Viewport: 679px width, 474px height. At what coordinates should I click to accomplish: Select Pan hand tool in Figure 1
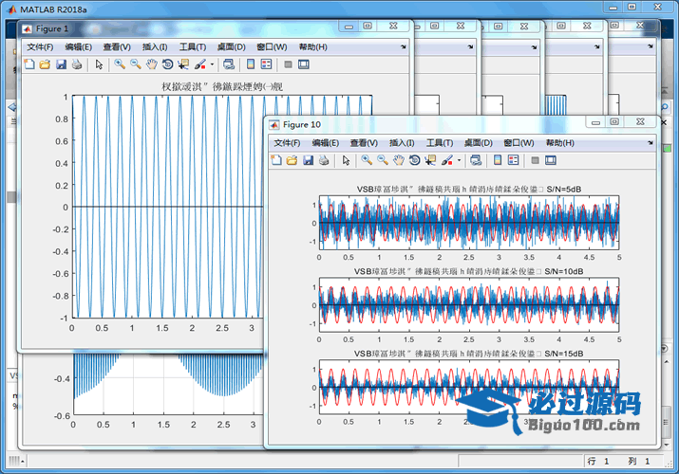tap(152, 64)
